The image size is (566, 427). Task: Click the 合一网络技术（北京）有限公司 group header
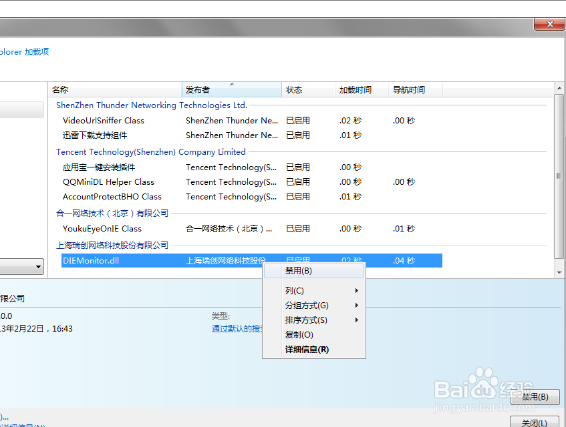point(112,213)
